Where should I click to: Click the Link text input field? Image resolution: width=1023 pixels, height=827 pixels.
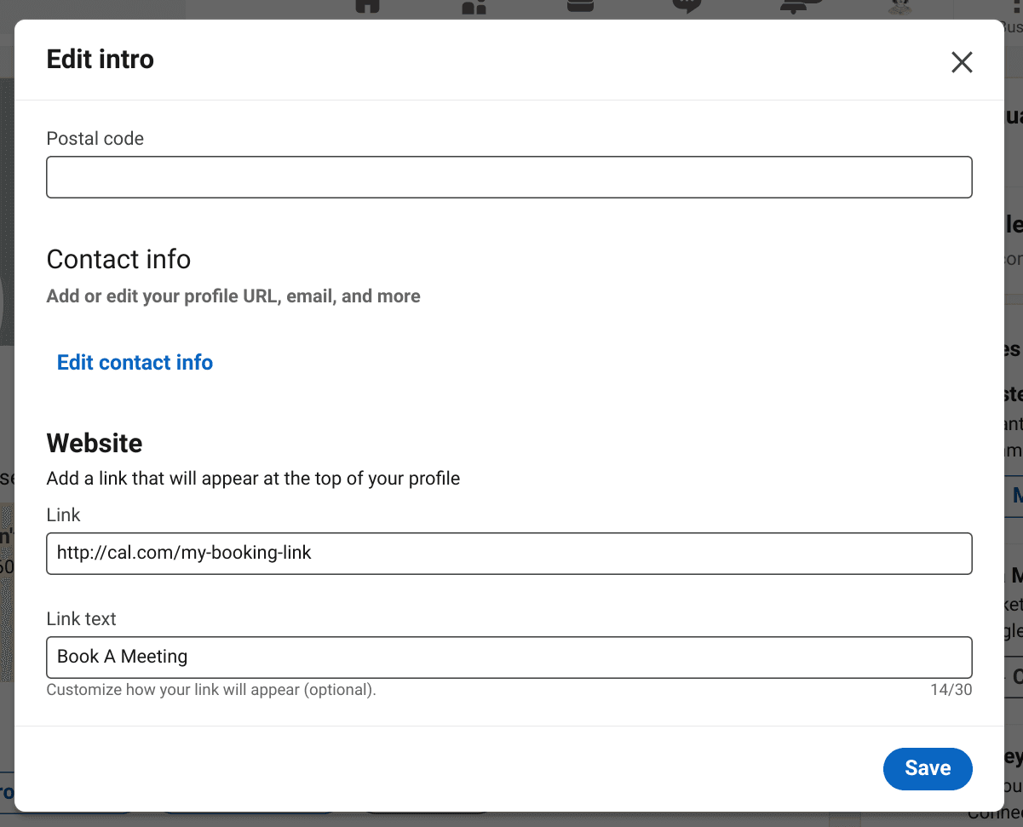tap(509, 658)
